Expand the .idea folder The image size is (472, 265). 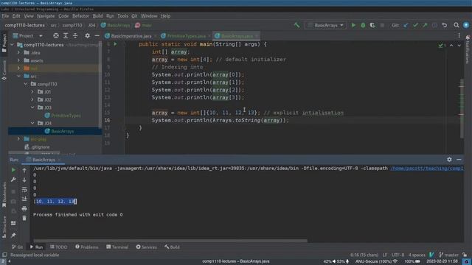tap(18, 52)
